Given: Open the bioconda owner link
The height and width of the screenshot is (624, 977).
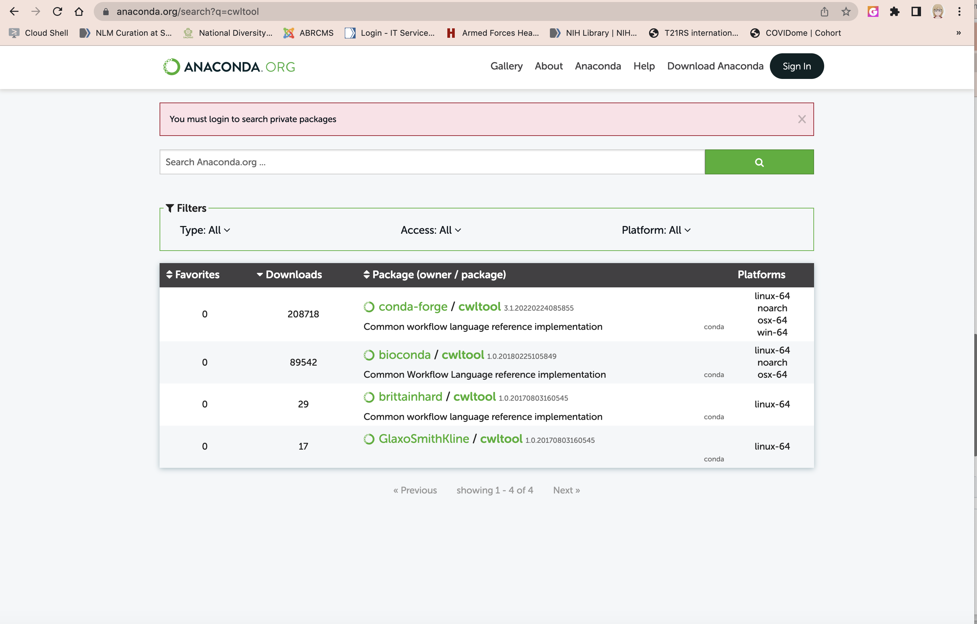Looking at the screenshot, I should click(404, 355).
